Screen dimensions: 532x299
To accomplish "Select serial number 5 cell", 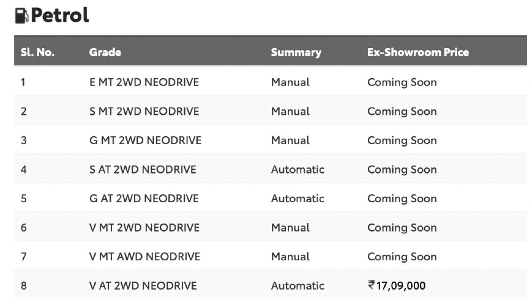I will [x=24, y=199].
